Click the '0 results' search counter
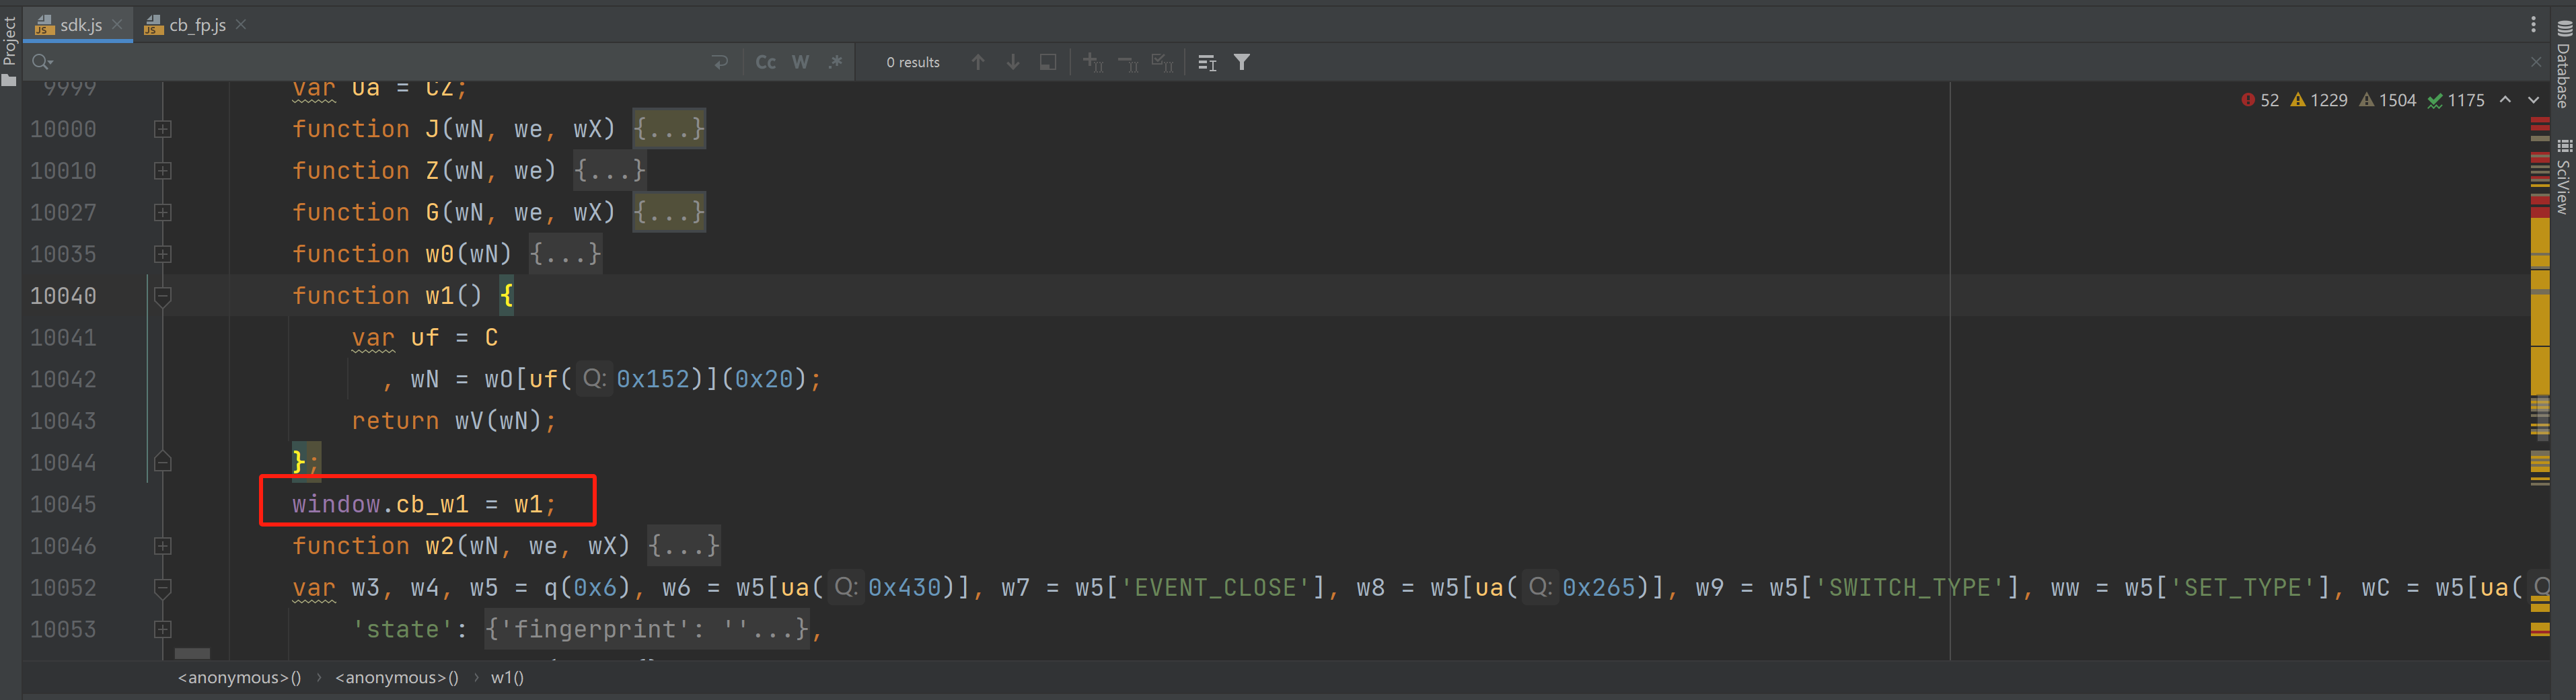The width and height of the screenshot is (2576, 700). click(x=913, y=62)
